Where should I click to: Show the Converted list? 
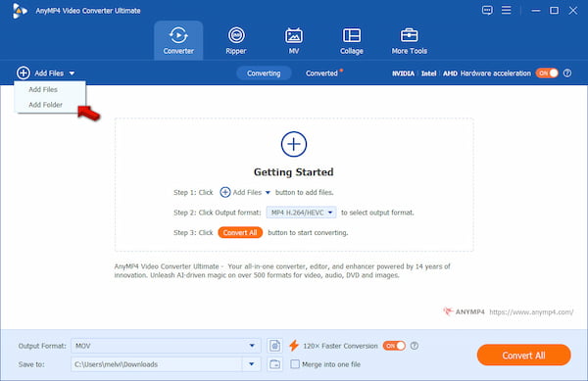[321, 73]
